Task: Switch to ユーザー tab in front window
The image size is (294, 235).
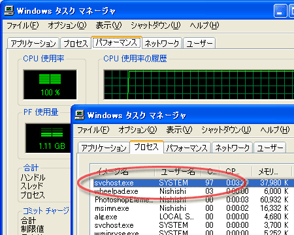Action: (270, 148)
